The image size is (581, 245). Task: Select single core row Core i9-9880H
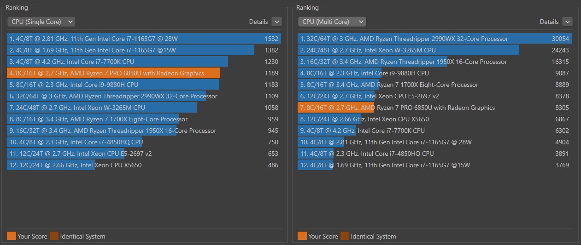coord(144,85)
